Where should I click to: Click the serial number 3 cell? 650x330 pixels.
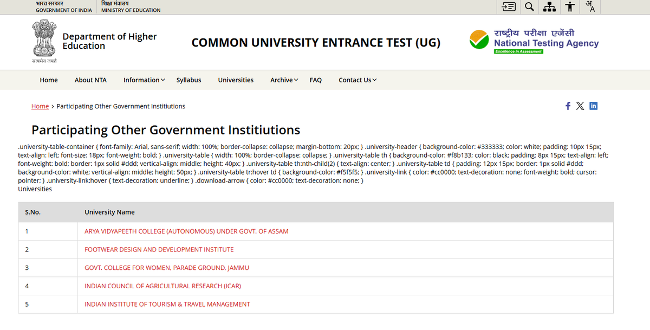pyautogui.click(x=48, y=268)
